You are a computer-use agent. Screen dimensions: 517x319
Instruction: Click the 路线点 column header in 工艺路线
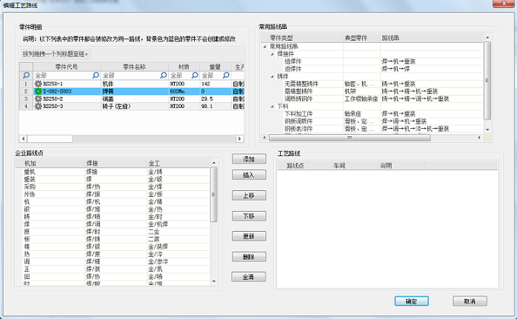[x=304, y=166]
